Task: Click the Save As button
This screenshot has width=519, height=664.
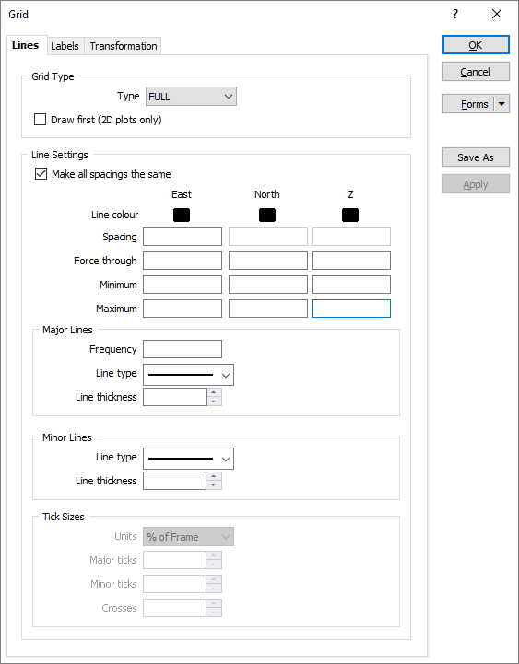Action: point(476,157)
